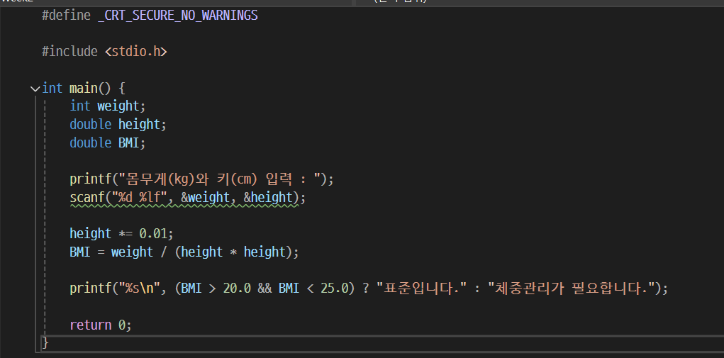Click the main function name
The height and width of the screenshot is (358, 724).
[x=84, y=88]
